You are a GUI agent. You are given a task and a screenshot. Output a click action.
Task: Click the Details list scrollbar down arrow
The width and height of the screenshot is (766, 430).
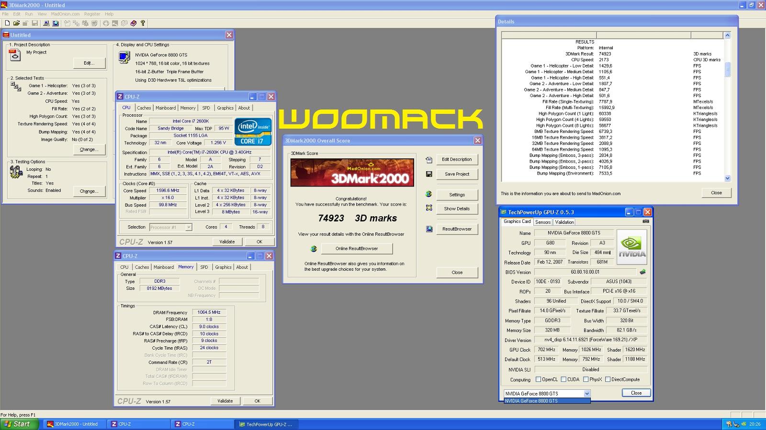(x=727, y=178)
